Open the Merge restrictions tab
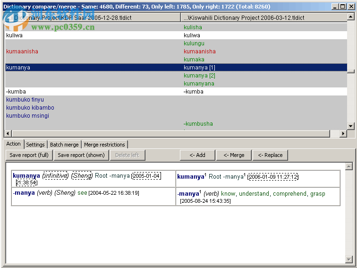 (x=104, y=145)
